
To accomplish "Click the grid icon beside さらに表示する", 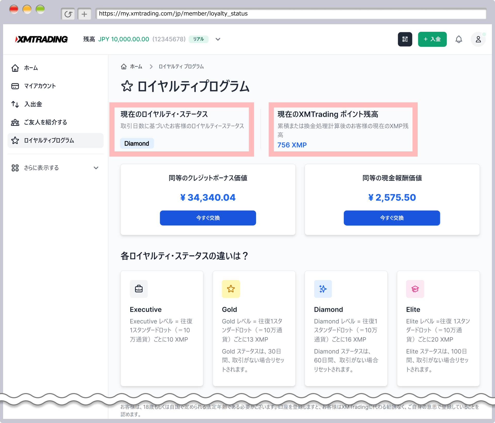I will [15, 168].
